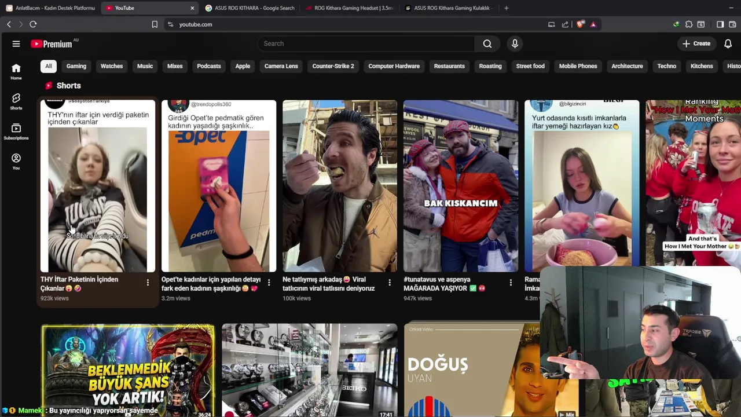Viewport: 741px width, 417px height.
Task: Open options for #tunatavus ve aspenya short
Action: (x=511, y=283)
